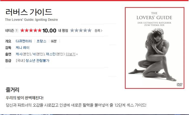Click the DVD logo on the poster
Screen dimensions: 189x115
click(x=179, y=85)
